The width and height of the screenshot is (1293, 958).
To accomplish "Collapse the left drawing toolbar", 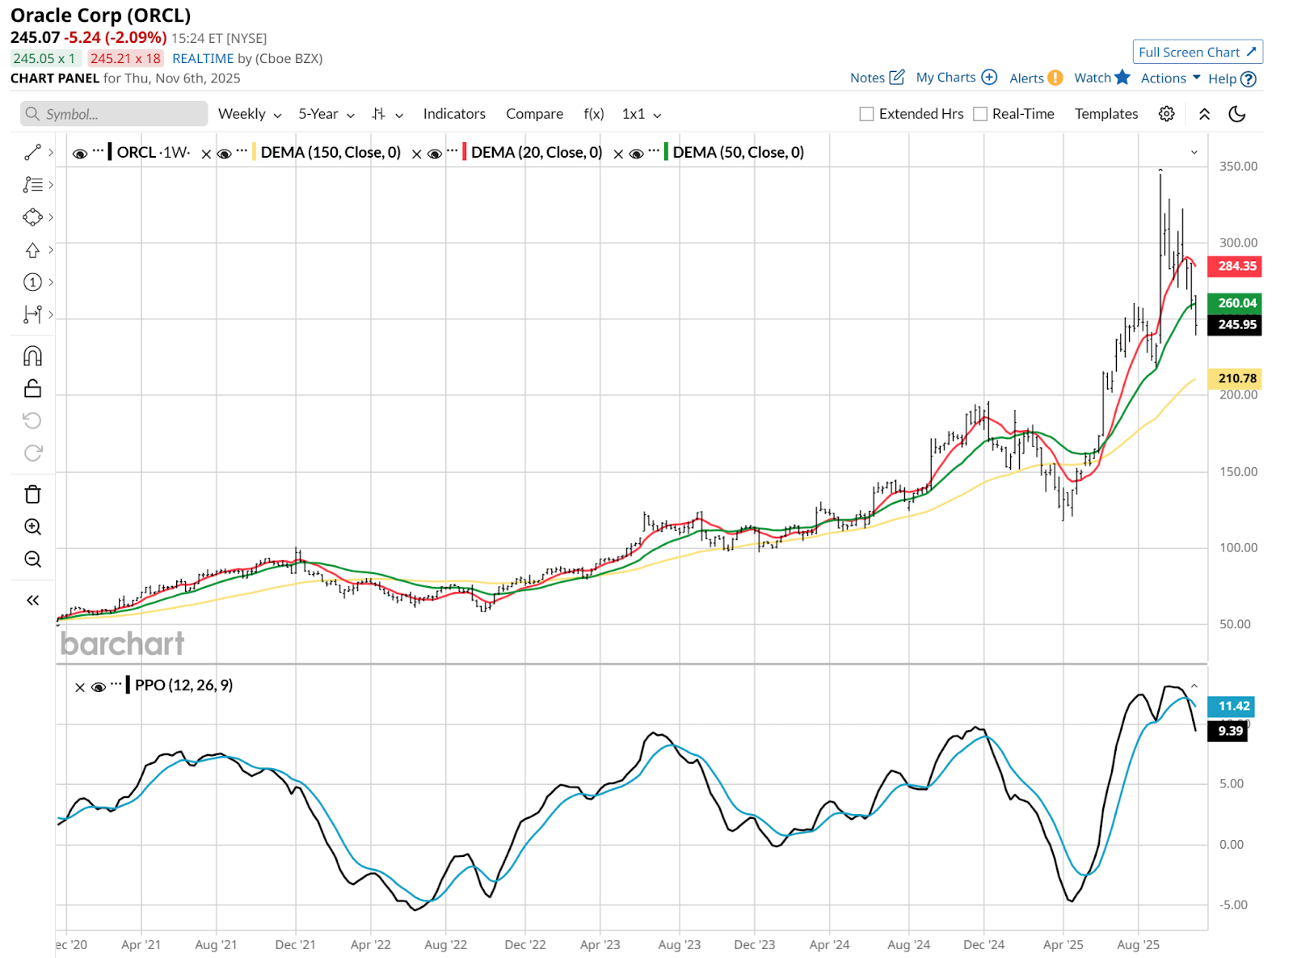I will click(x=32, y=600).
